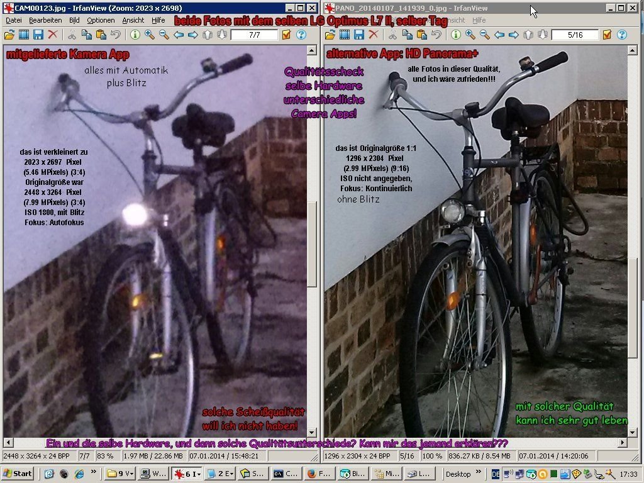This screenshot has height=483, width=644.
Task: Start slideshow via filmstrip icon in CAM00123 window
Action: (x=24, y=35)
